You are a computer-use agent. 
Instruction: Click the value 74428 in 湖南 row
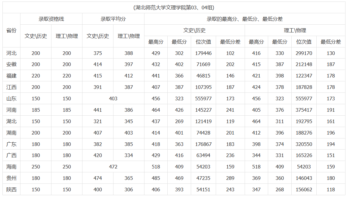coord(203,133)
